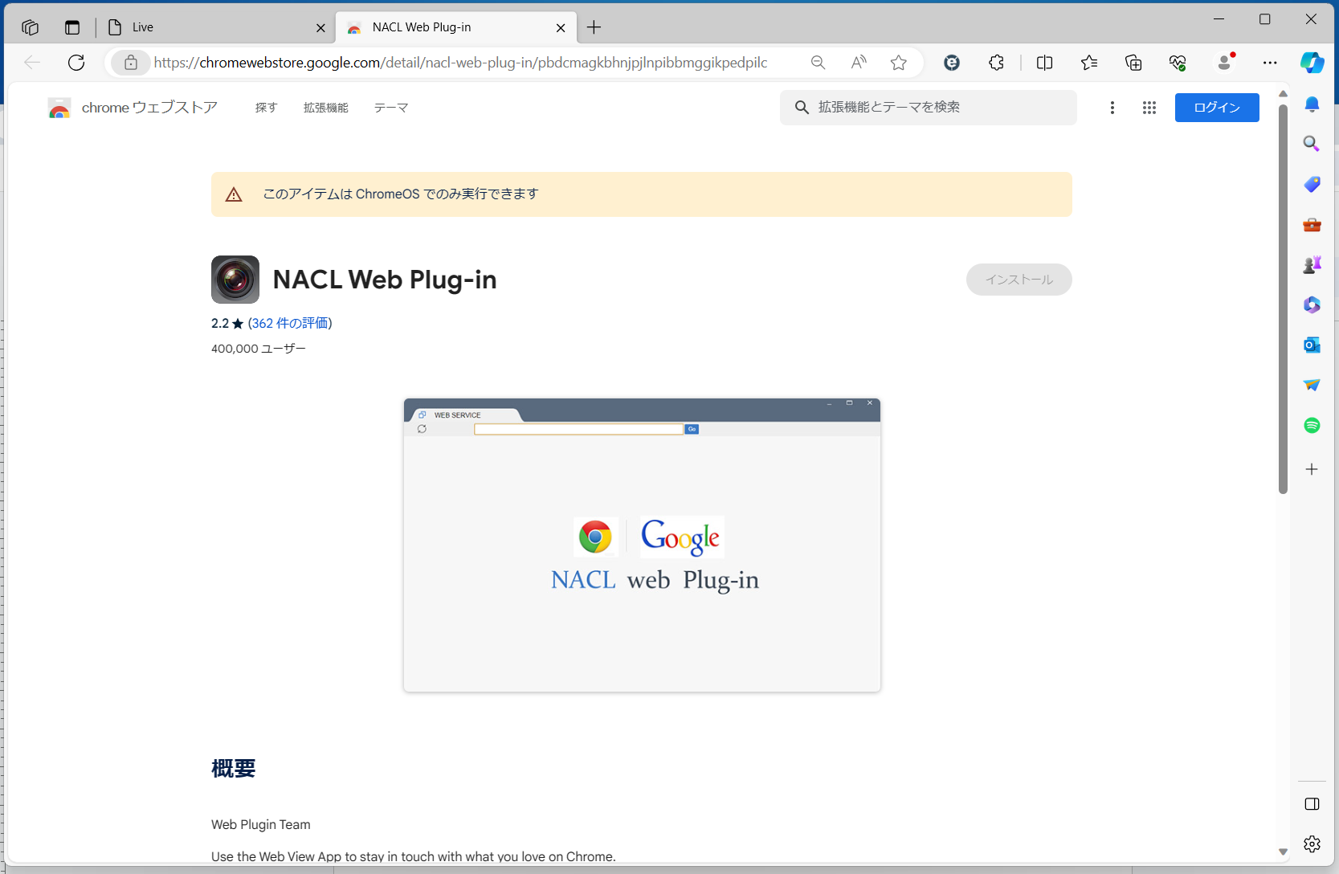The width and height of the screenshot is (1339, 874).
Task: Open the profile avatar menu
Action: point(1225,63)
